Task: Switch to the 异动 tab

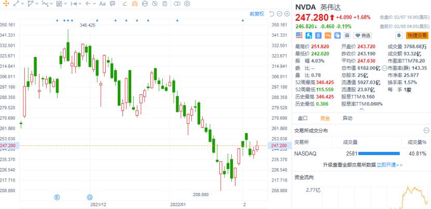Action: pyautogui.click(x=347, y=118)
